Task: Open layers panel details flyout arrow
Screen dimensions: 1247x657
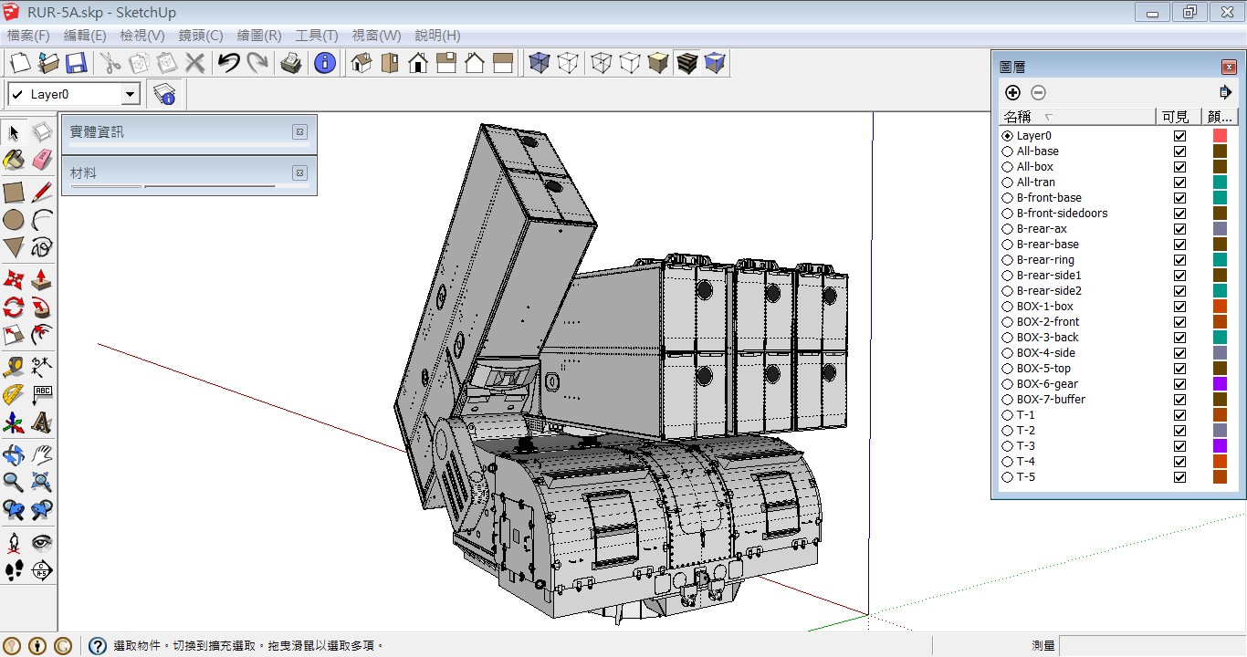Action: pyautogui.click(x=1225, y=92)
